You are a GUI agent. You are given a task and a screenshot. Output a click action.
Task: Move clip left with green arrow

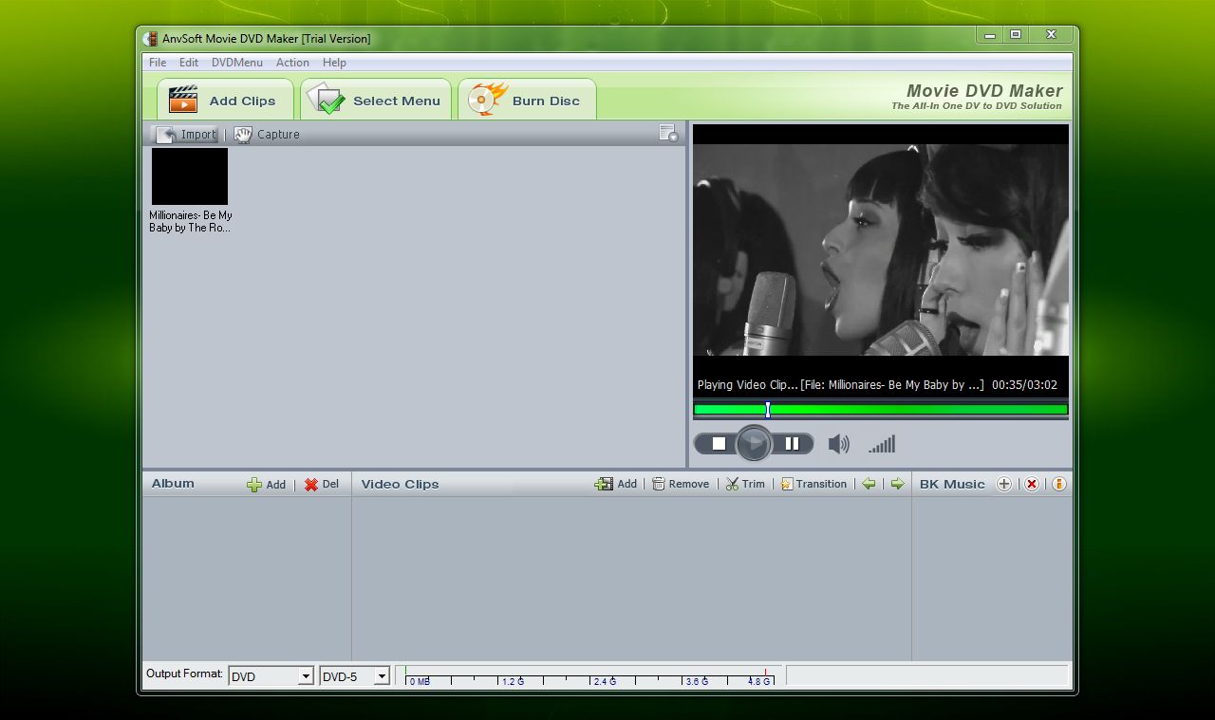click(869, 484)
